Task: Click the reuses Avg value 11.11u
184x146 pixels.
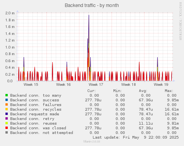Action: [146, 123]
